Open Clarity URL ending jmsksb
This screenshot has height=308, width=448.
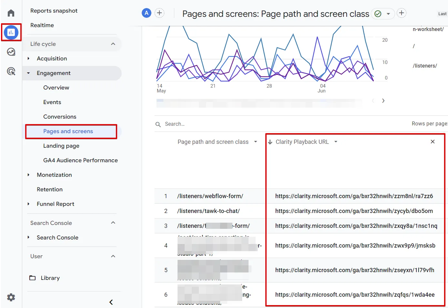(x=355, y=246)
